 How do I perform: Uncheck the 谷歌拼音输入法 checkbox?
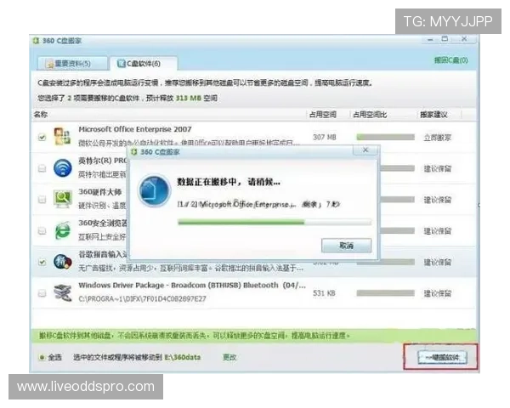click(42, 262)
